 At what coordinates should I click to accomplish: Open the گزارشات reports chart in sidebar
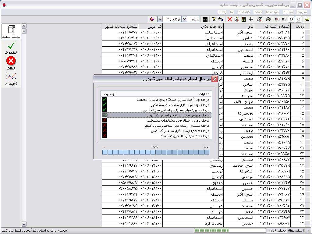11,79
